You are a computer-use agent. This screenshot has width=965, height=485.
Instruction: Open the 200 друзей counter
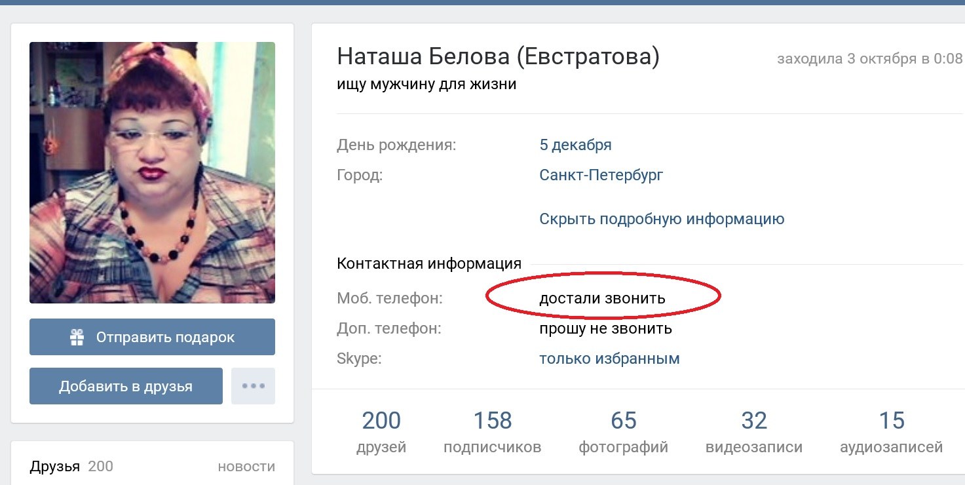(381, 432)
